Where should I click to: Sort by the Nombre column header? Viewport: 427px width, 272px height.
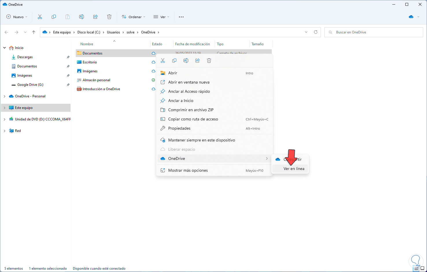pos(87,44)
